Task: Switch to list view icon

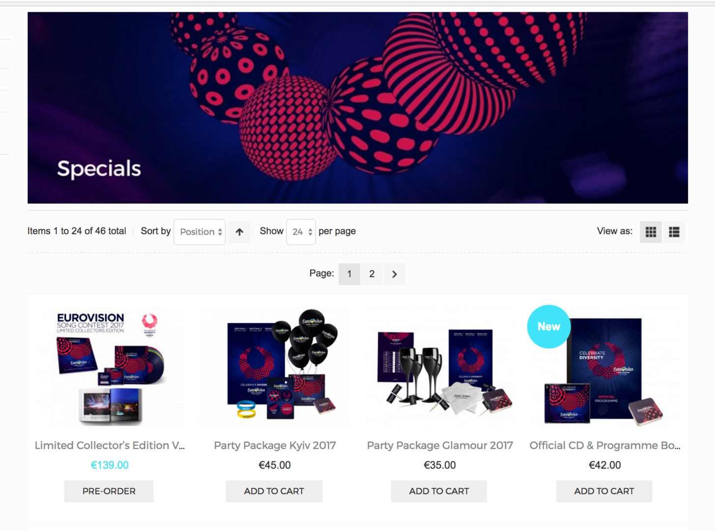Action: click(x=674, y=232)
